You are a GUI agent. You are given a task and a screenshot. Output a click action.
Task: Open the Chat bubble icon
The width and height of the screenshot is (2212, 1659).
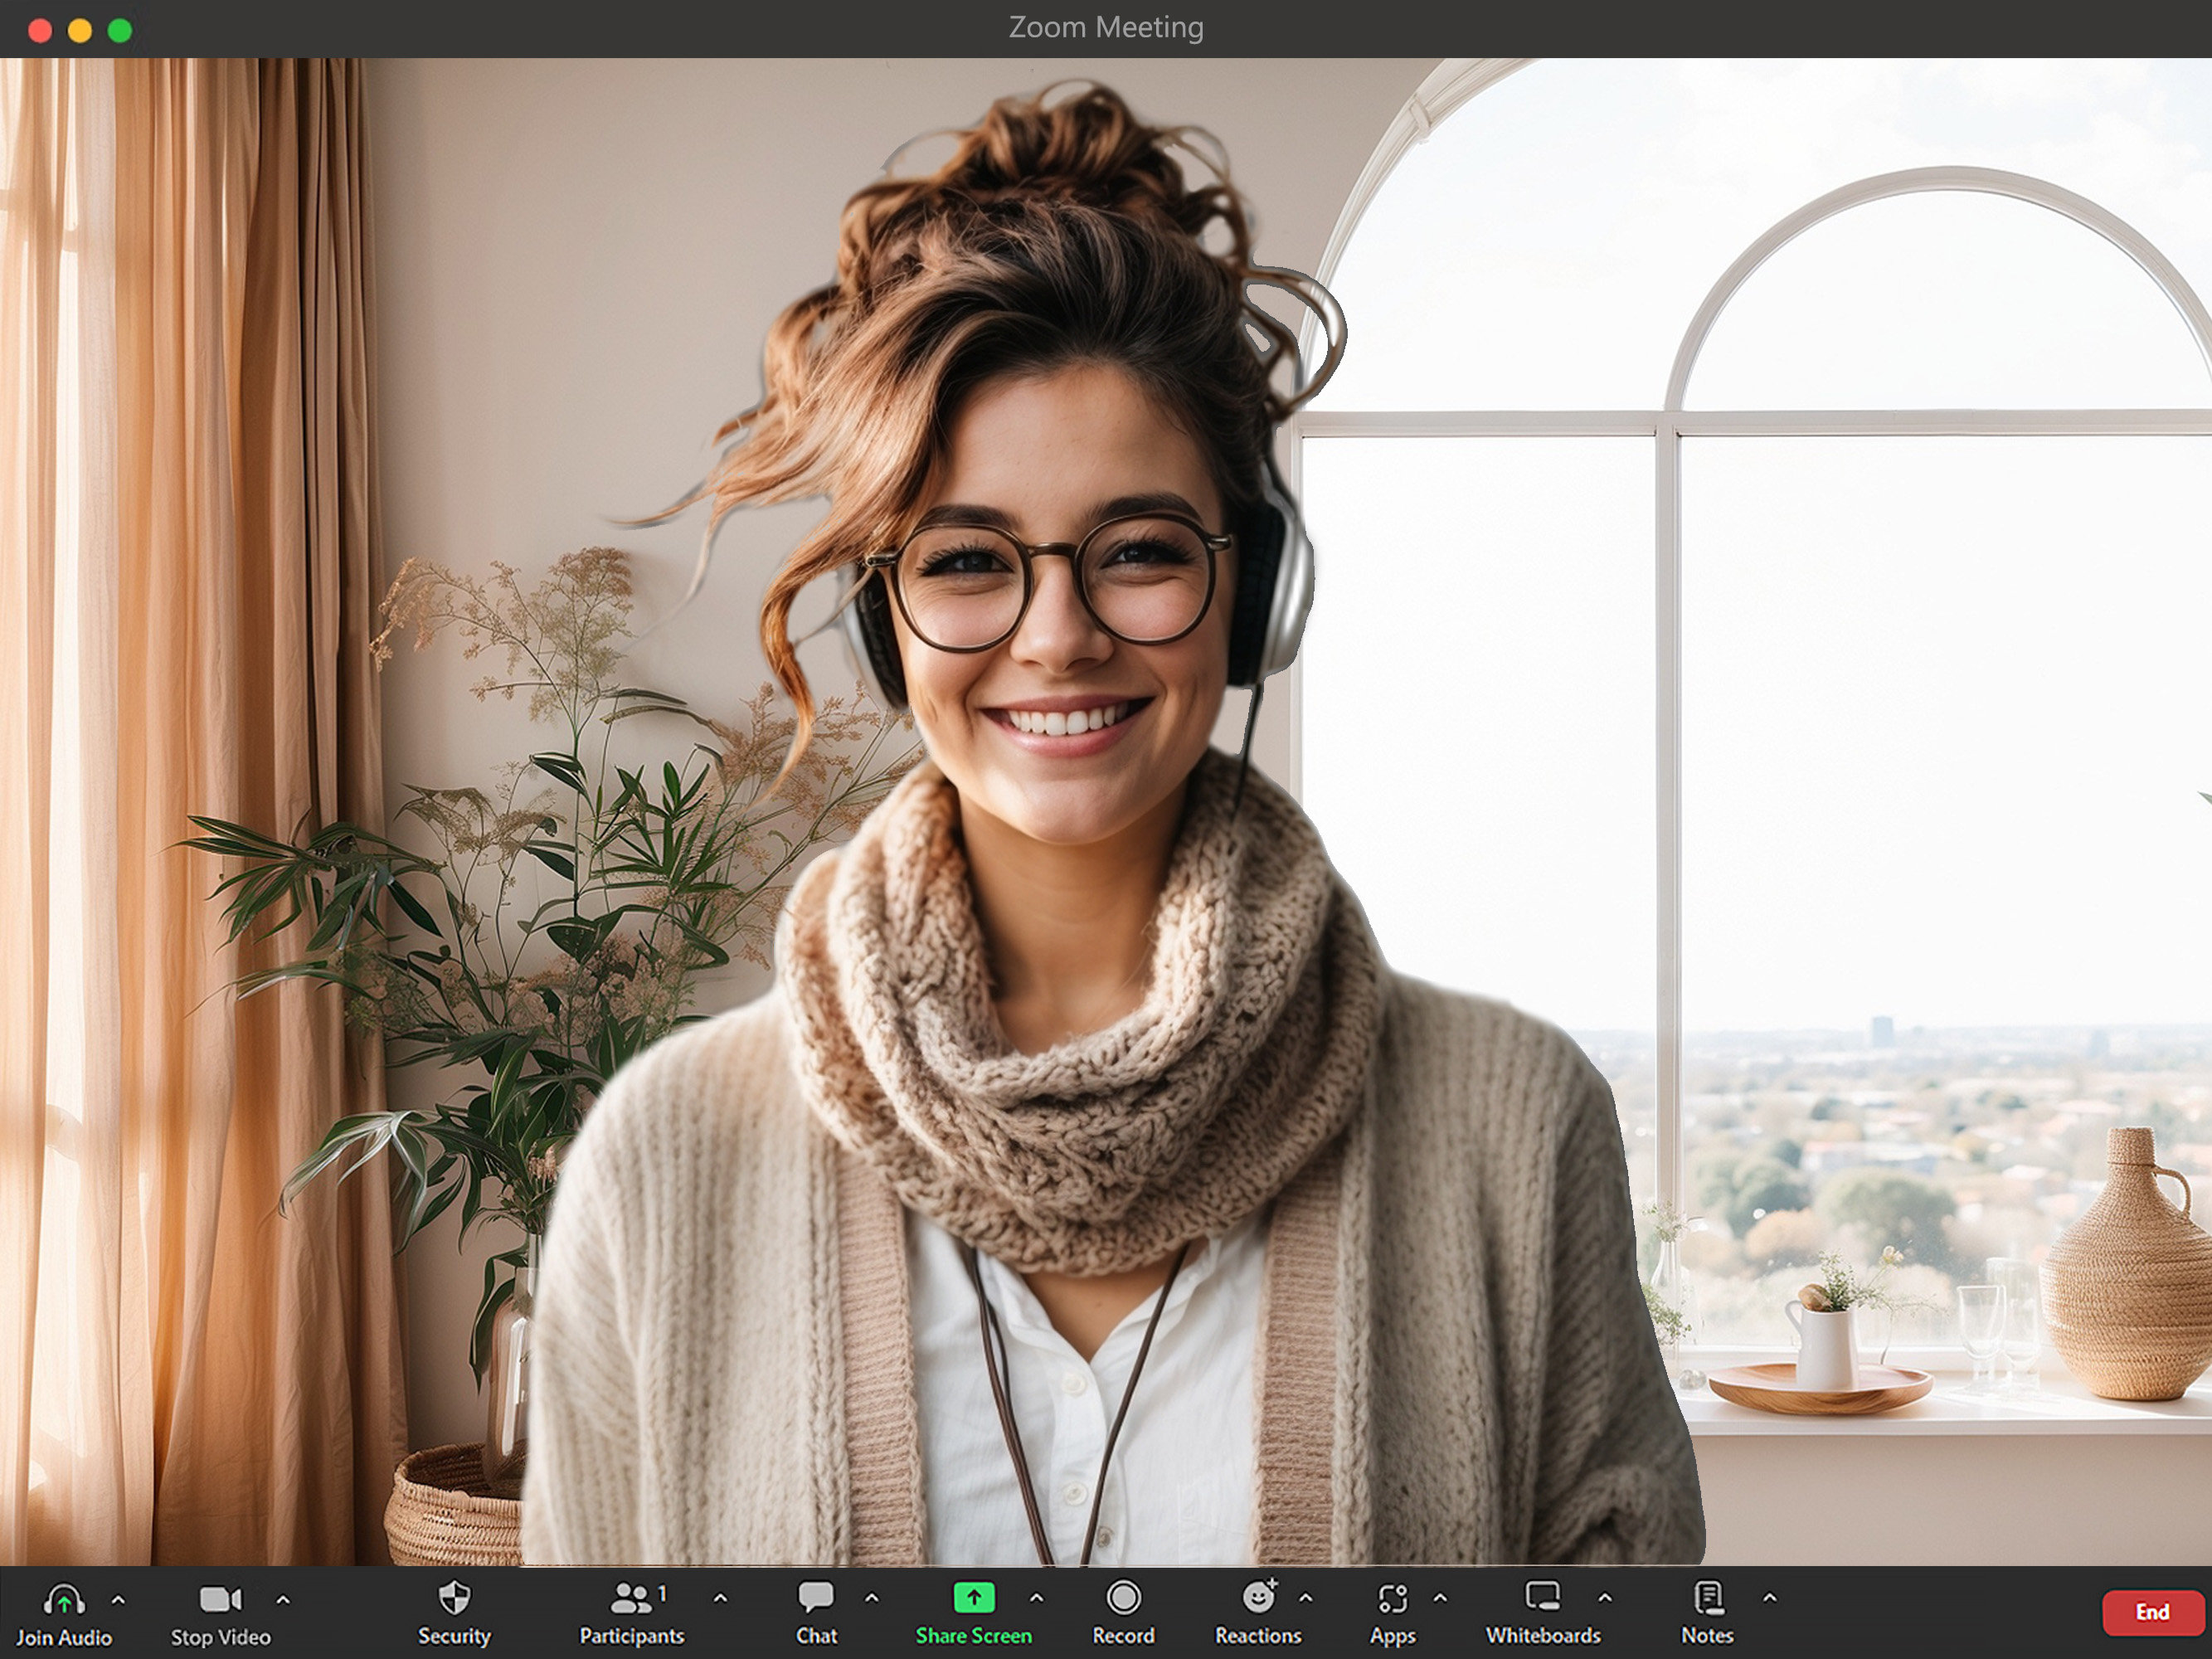[816, 1597]
